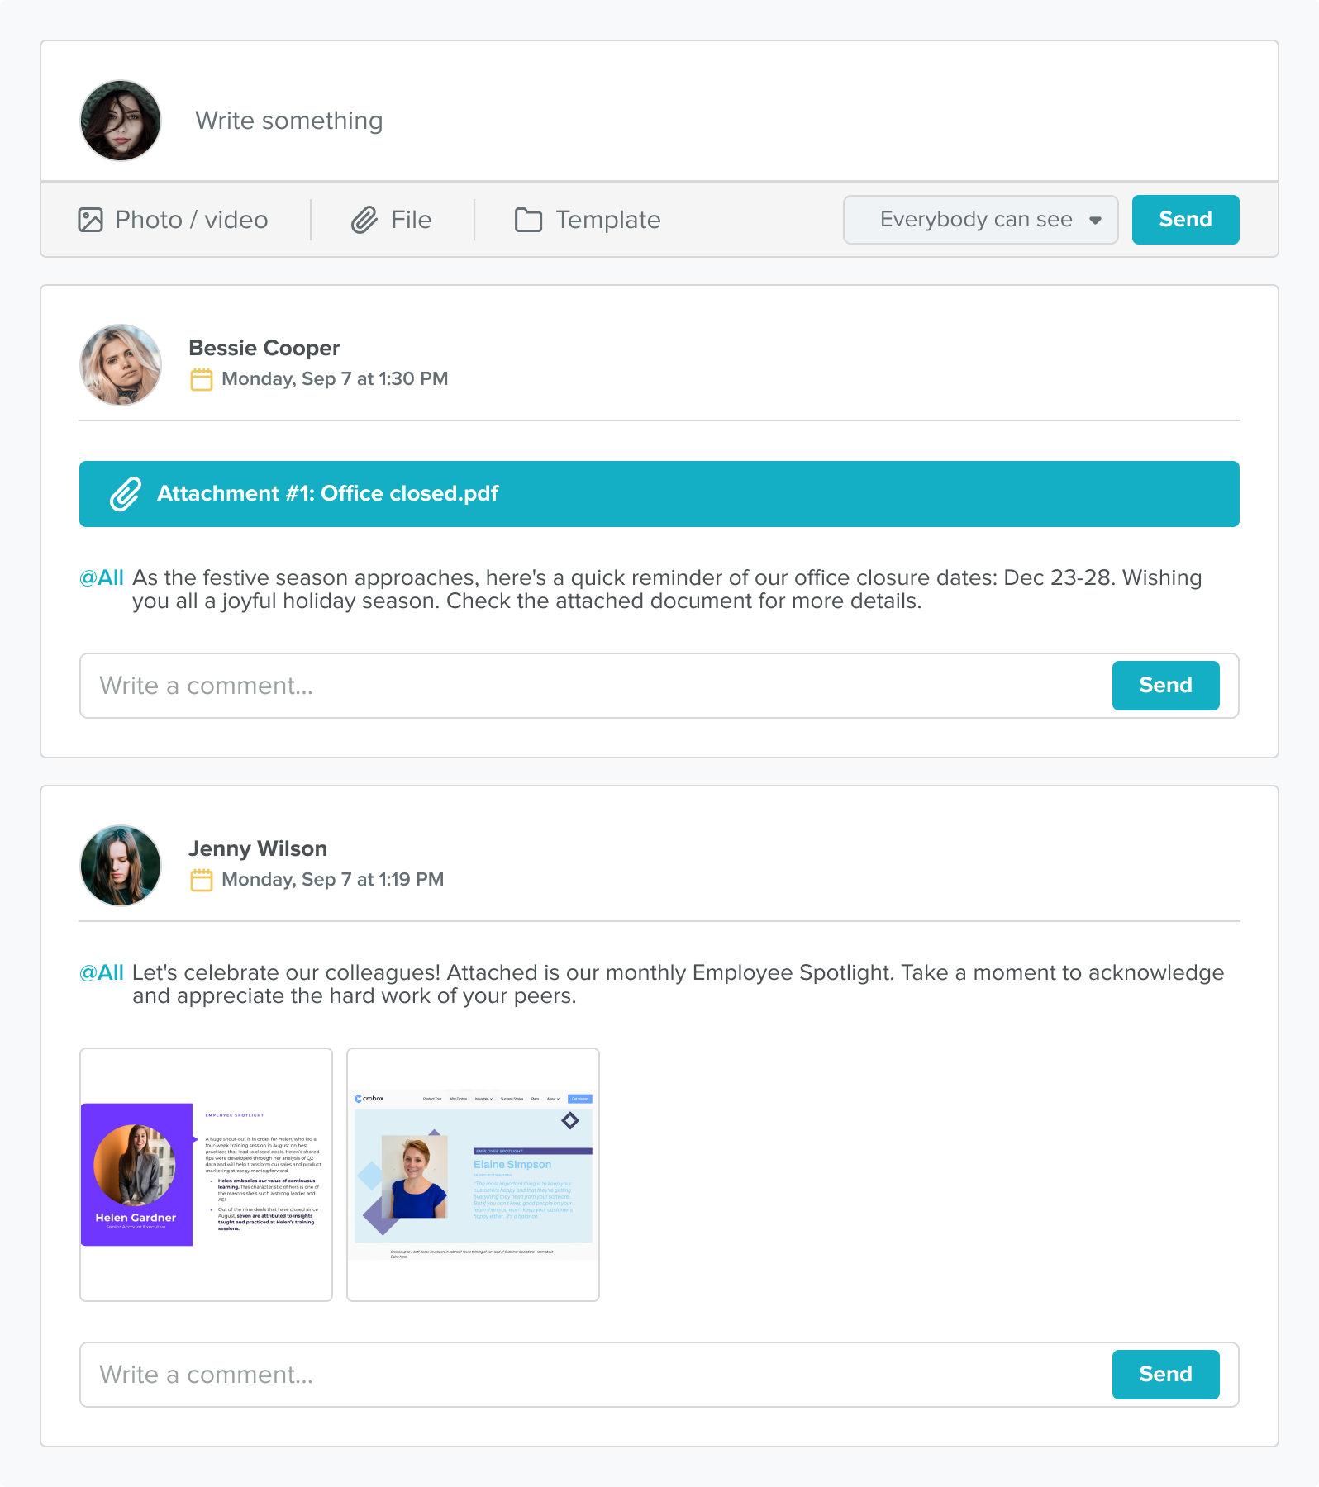Click Bessie Cooper's profile avatar

coord(121,364)
